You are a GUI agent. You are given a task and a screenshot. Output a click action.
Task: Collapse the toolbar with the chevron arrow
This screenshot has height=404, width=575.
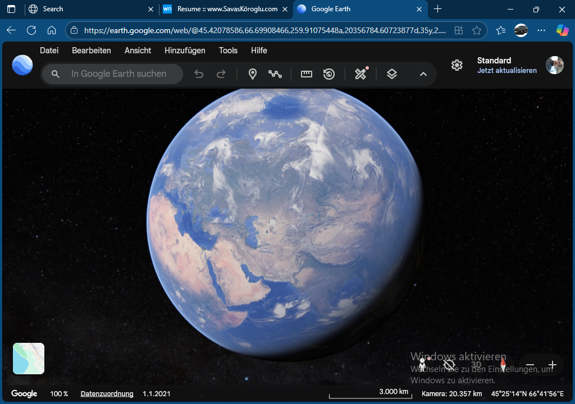(x=423, y=74)
